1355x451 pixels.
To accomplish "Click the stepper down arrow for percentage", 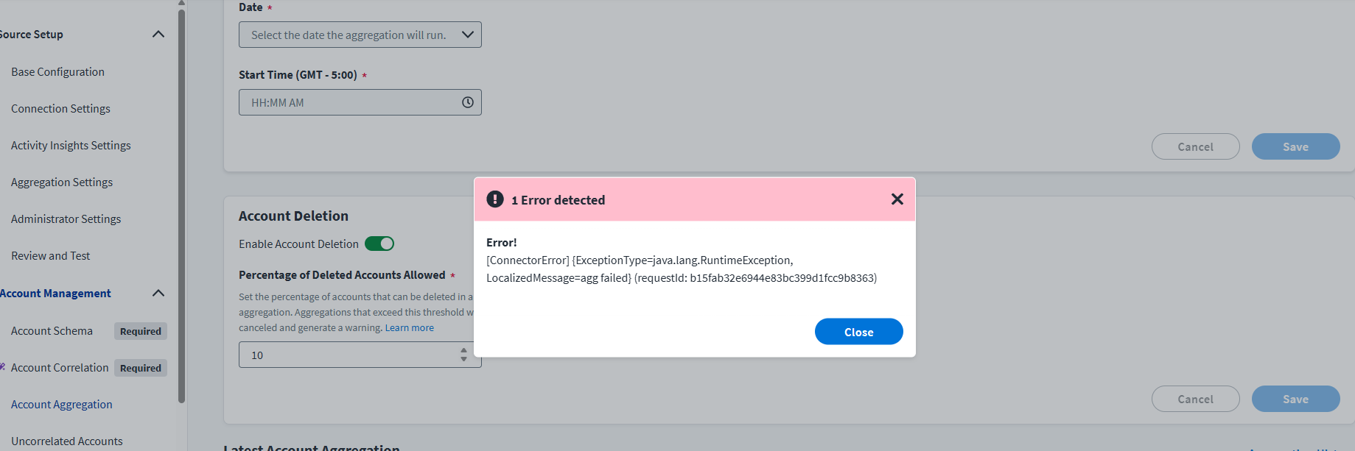I will click(x=463, y=359).
